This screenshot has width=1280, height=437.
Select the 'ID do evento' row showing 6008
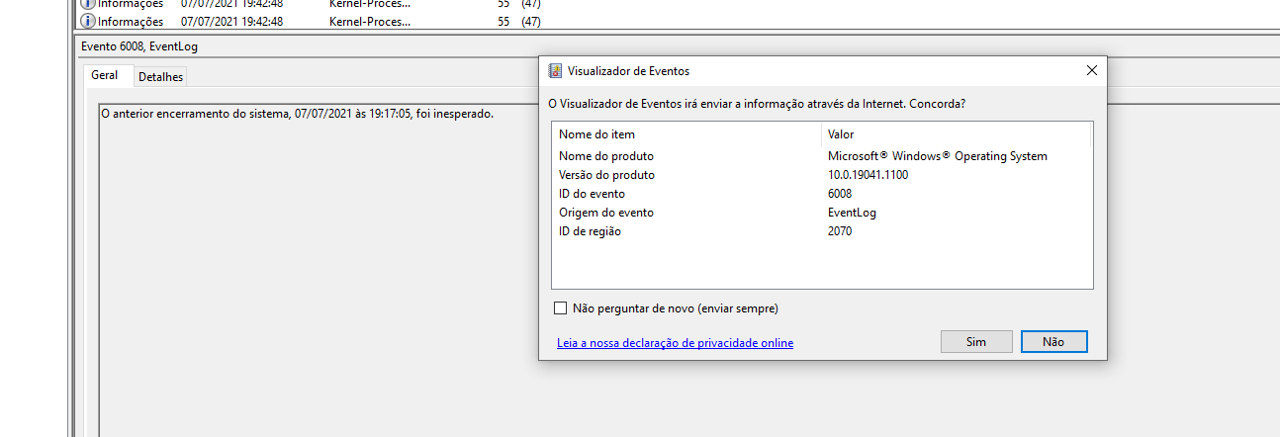point(592,194)
